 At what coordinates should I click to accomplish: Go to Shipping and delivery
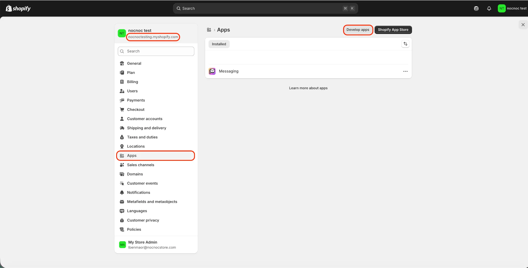[156, 128]
